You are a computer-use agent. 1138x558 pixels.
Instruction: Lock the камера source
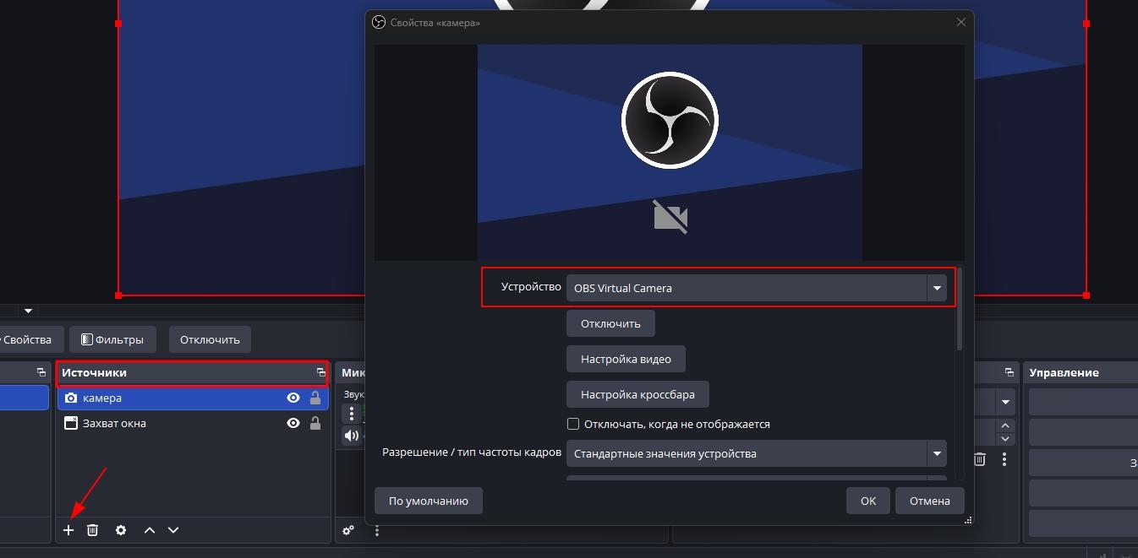click(x=315, y=398)
